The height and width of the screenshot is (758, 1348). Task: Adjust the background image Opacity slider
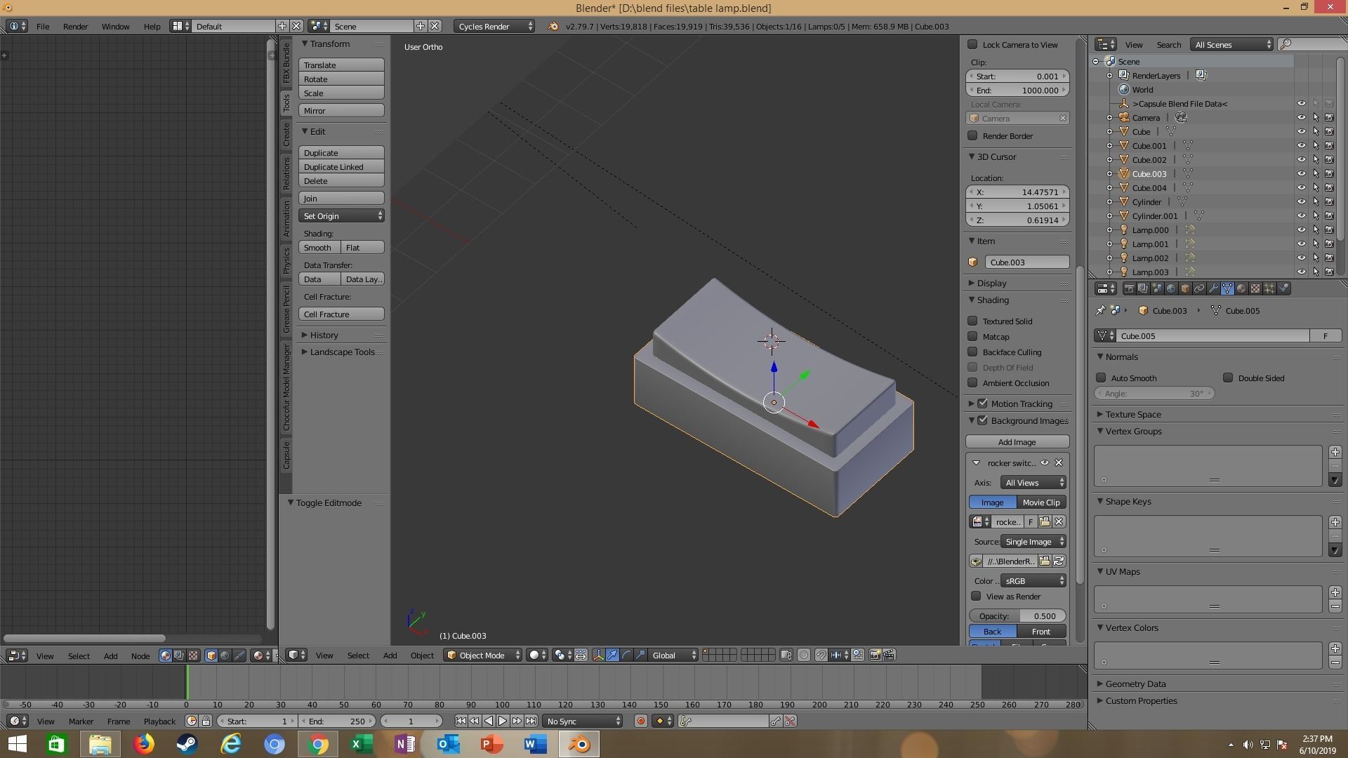point(1017,616)
